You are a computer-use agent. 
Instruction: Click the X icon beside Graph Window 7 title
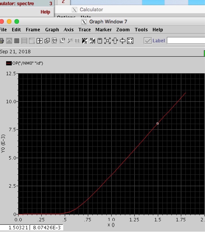click(x=84, y=22)
